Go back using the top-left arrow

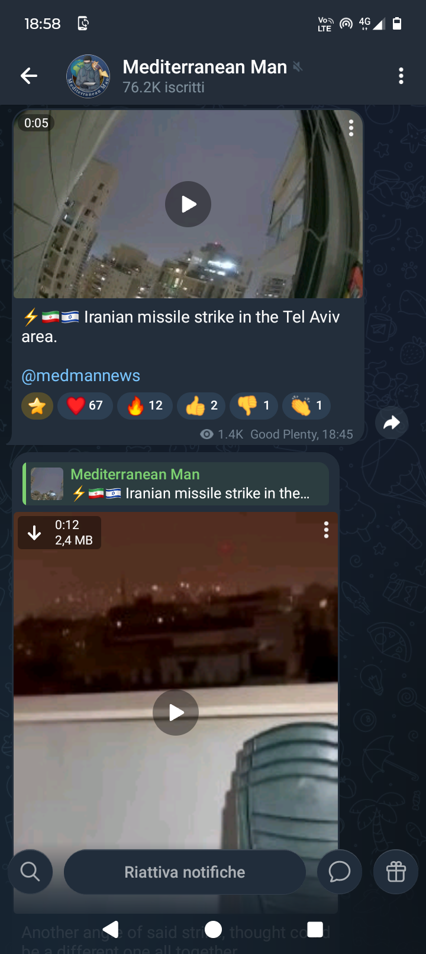point(29,76)
